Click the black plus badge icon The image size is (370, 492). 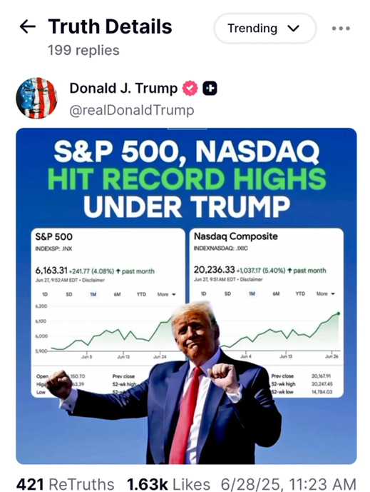tap(210, 88)
